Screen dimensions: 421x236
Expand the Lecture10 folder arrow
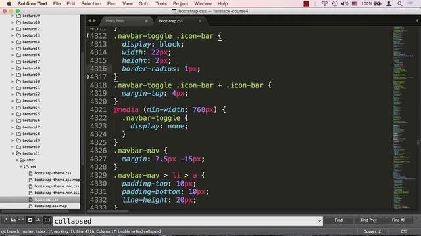[x=12, y=22]
